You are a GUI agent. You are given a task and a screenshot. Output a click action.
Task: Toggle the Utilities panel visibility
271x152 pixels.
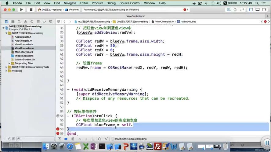(x=264, y=10)
